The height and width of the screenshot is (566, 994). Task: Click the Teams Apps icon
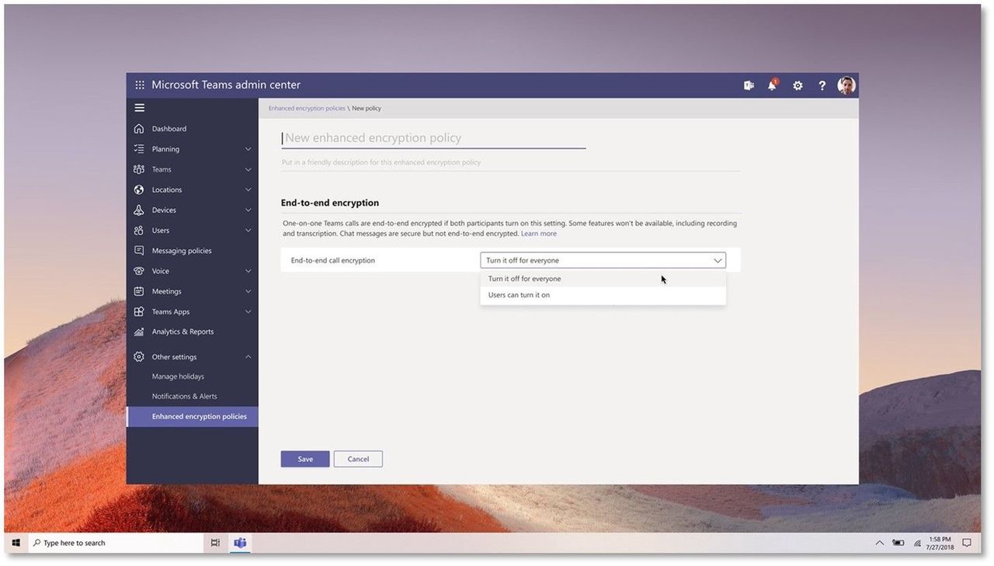tap(139, 311)
